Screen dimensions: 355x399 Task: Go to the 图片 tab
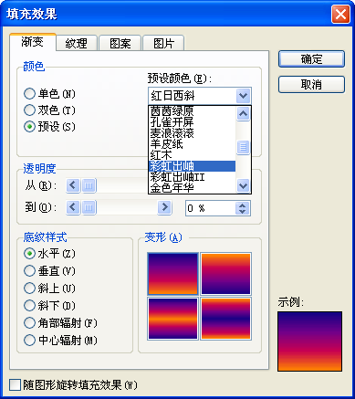pyautogui.click(x=163, y=43)
